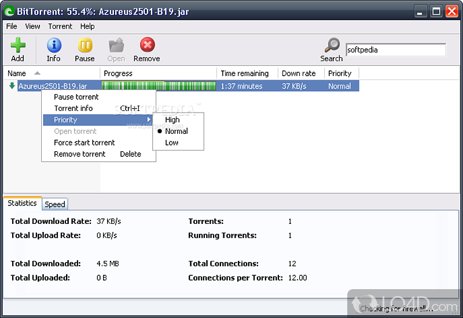
Task: Click the green Add torrent icon
Action: tap(18, 45)
